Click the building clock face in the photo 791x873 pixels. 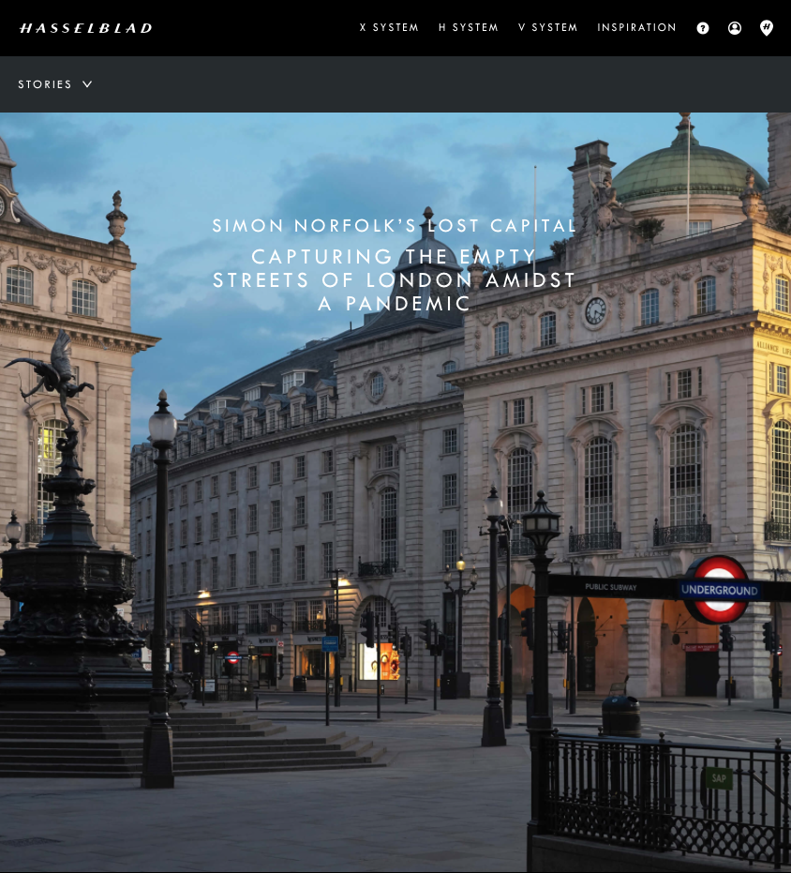pos(594,310)
